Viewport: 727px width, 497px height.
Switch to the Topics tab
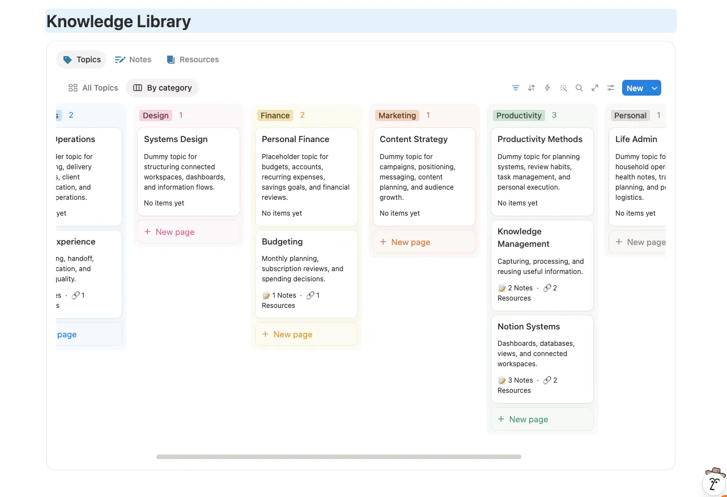pyautogui.click(x=82, y=59)
